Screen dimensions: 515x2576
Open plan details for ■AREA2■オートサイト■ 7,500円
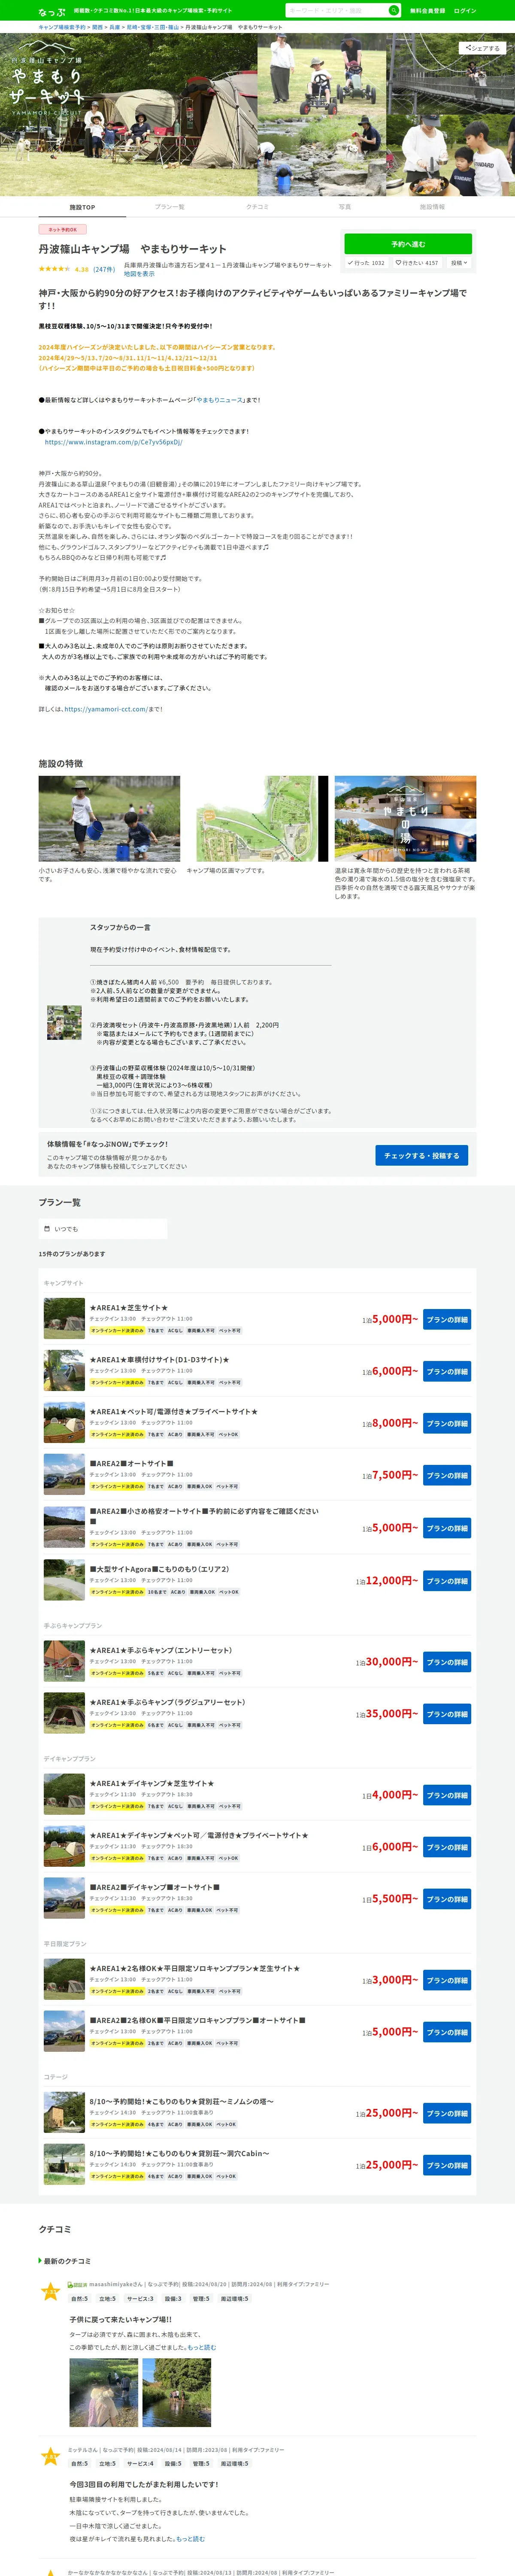click(447, 1476)
